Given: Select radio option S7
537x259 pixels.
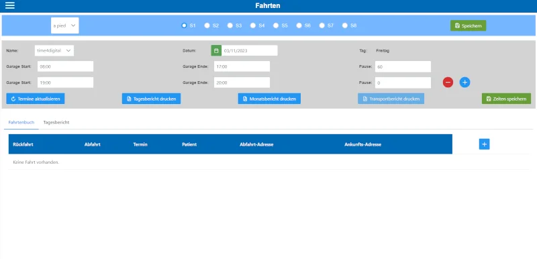Looking at the screenshot, I should pos(322,25).
